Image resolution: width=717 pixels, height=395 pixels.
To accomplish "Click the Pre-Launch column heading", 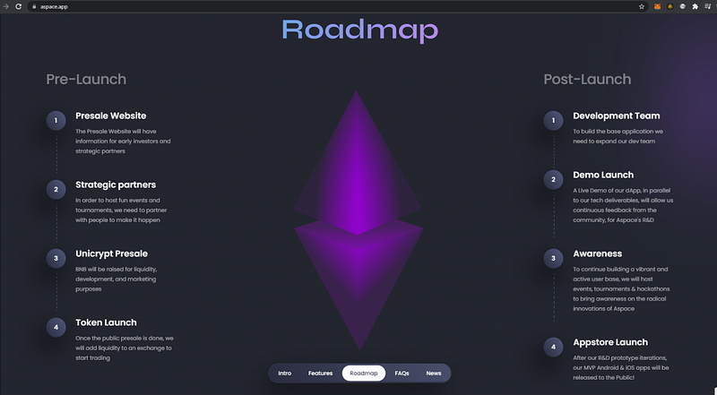I will [86, 79].
